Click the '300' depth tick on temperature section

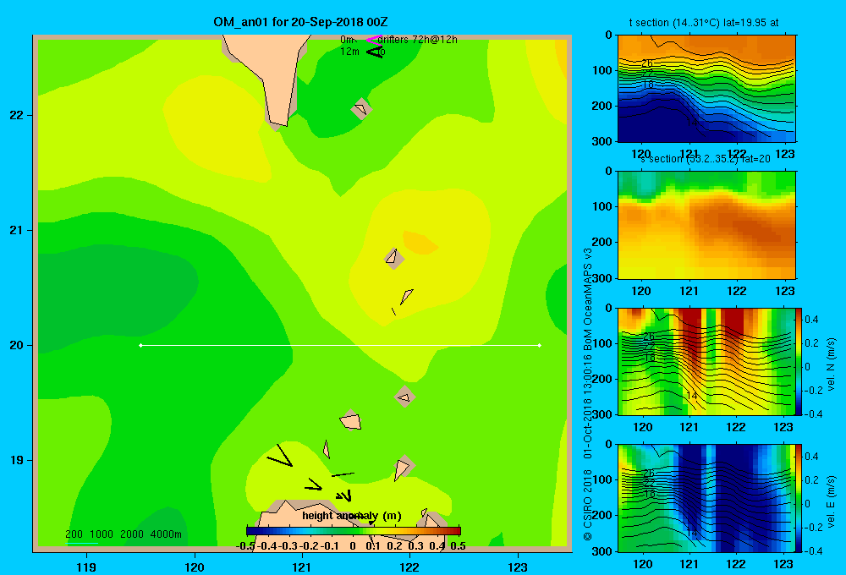point(603,141)
